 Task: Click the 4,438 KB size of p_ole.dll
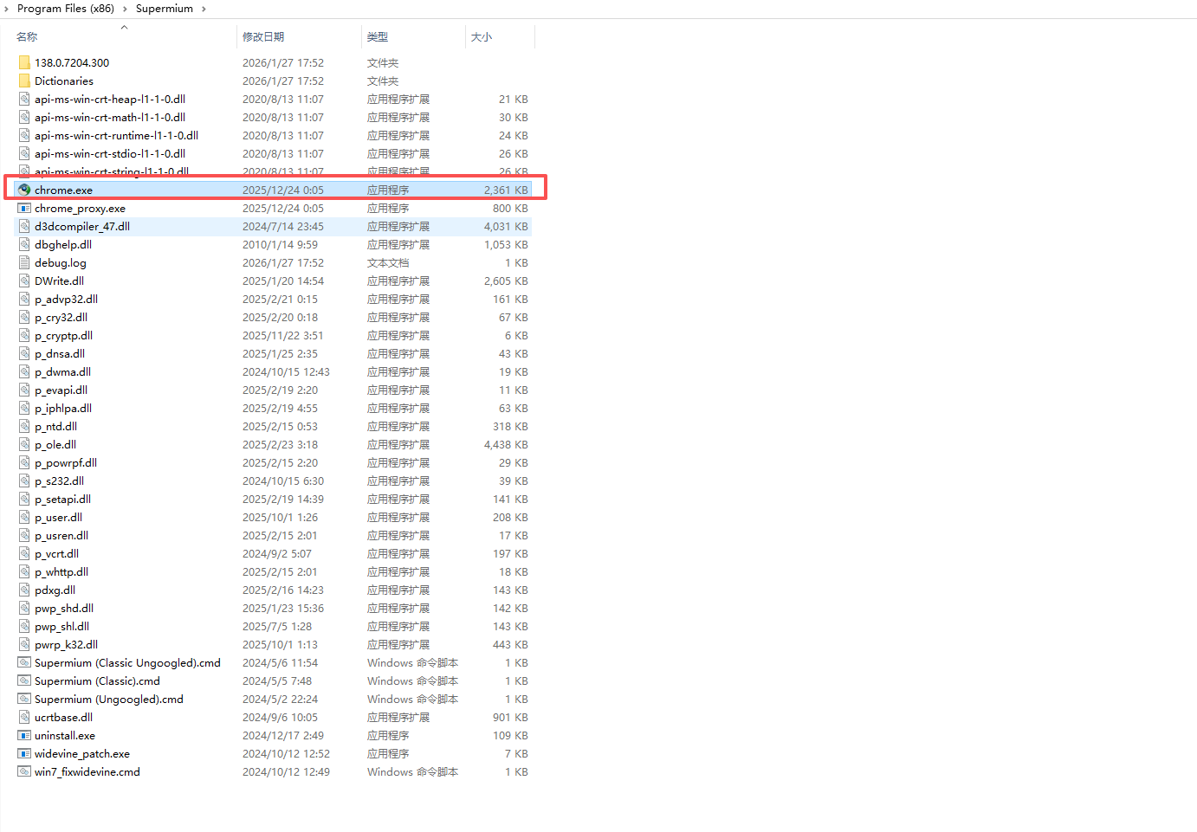click(x=506, y=444)
